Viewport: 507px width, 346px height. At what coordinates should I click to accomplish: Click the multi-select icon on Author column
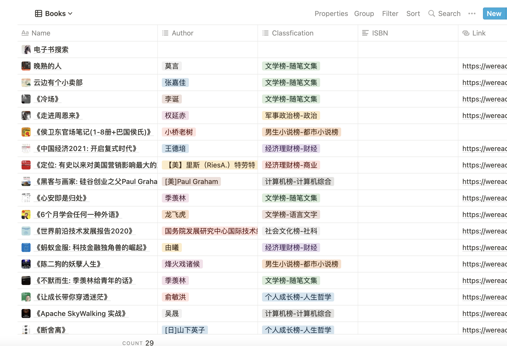[x=165, y=33]
